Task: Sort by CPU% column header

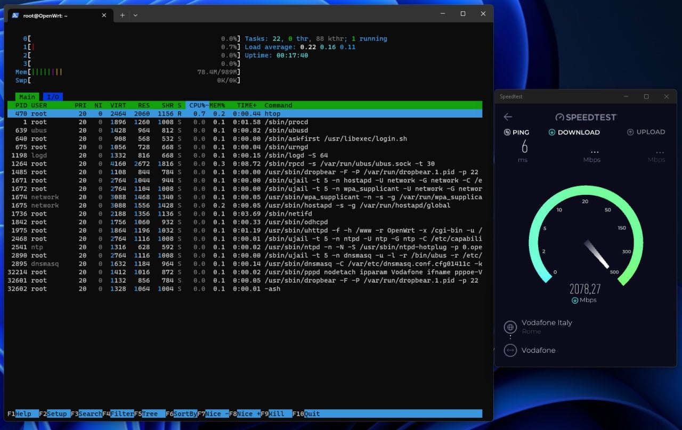Action: tap(197, 105)
